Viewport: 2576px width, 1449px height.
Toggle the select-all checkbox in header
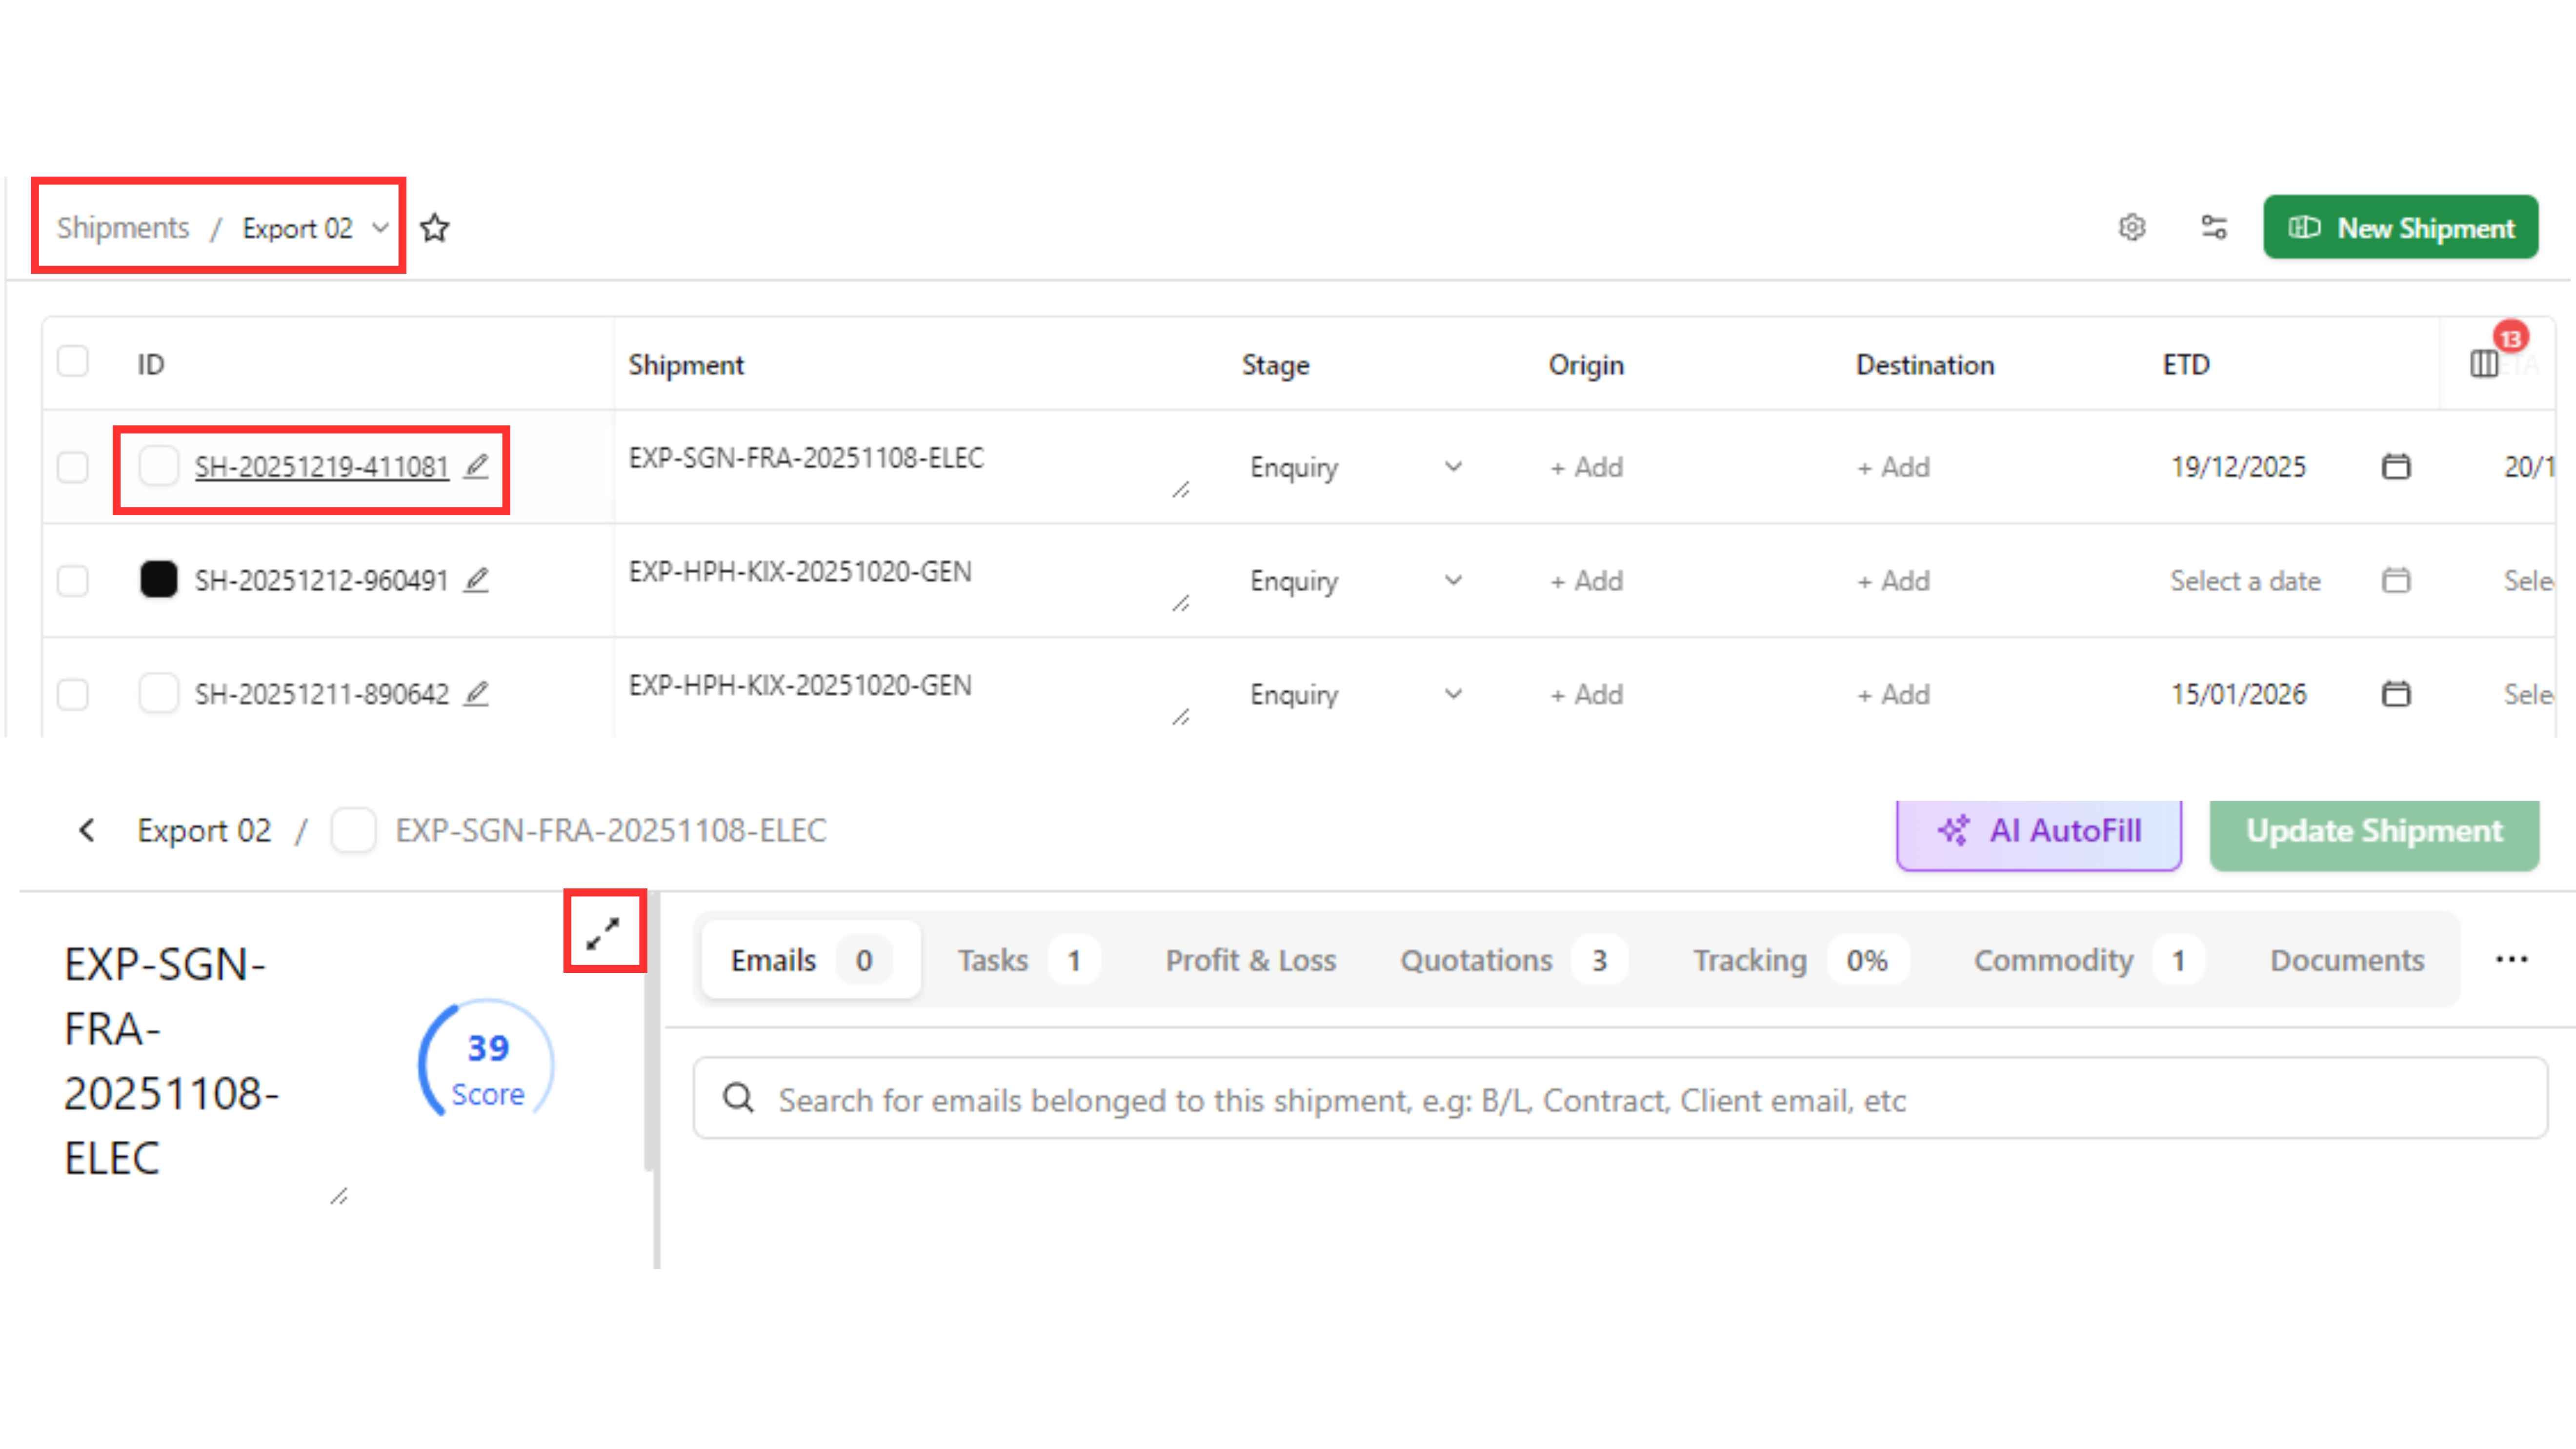[73, 361]
